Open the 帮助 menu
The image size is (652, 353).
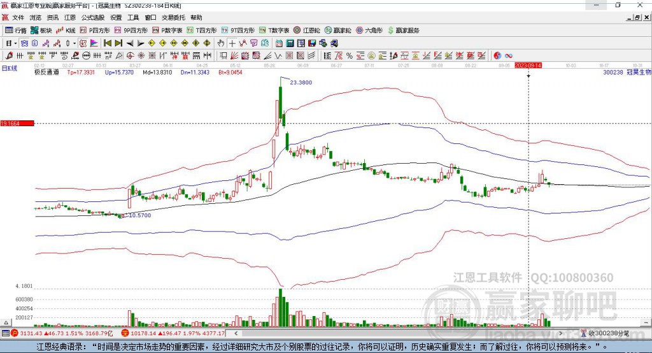(196, 17)
